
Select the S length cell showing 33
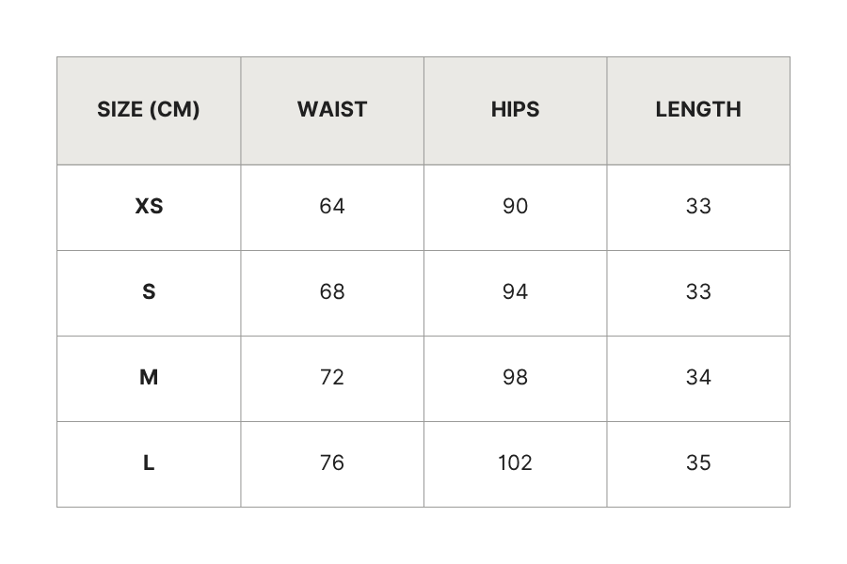[698, 292]
